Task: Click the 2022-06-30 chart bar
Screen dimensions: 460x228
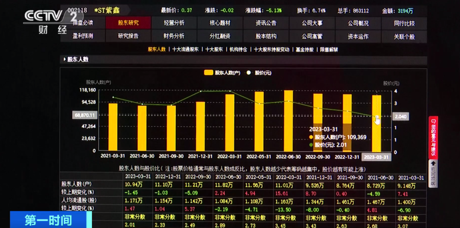Action: click(288, 121)
